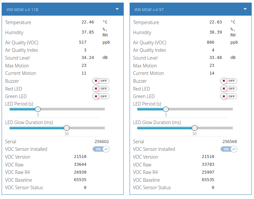
Task: Select VOC Raw value 33644
Action: click(80, 164)
